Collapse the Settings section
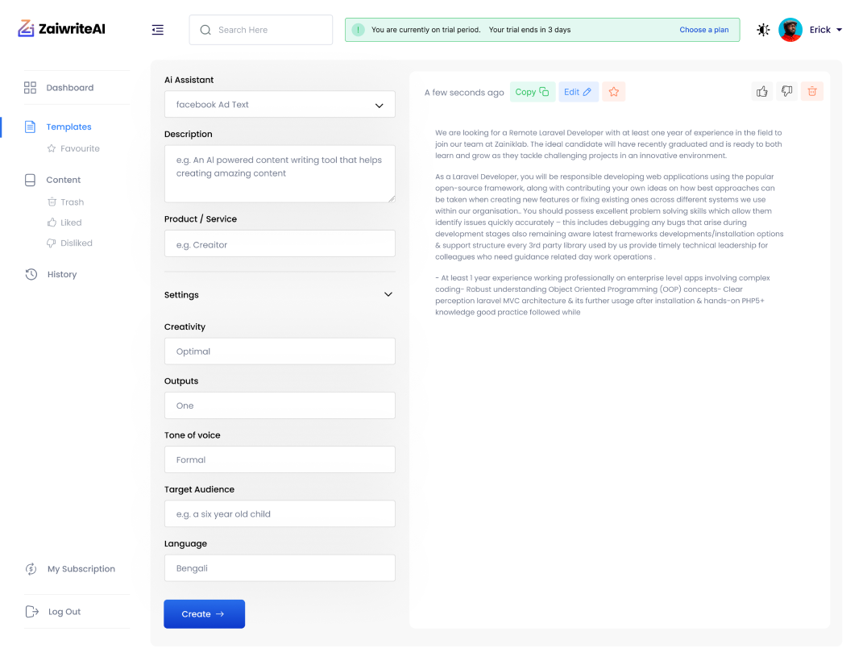Image resolution: width=867 pixels, height=665 pixels. pos(388,295)
